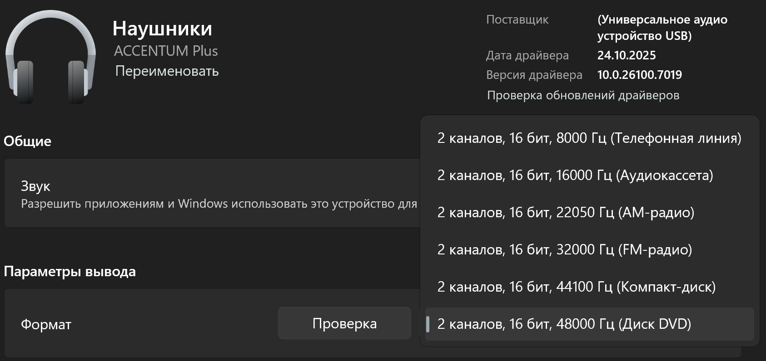Screen dimensions: 766x361
Task: Click the Поставщик label
Action: [x=517, y=20]
